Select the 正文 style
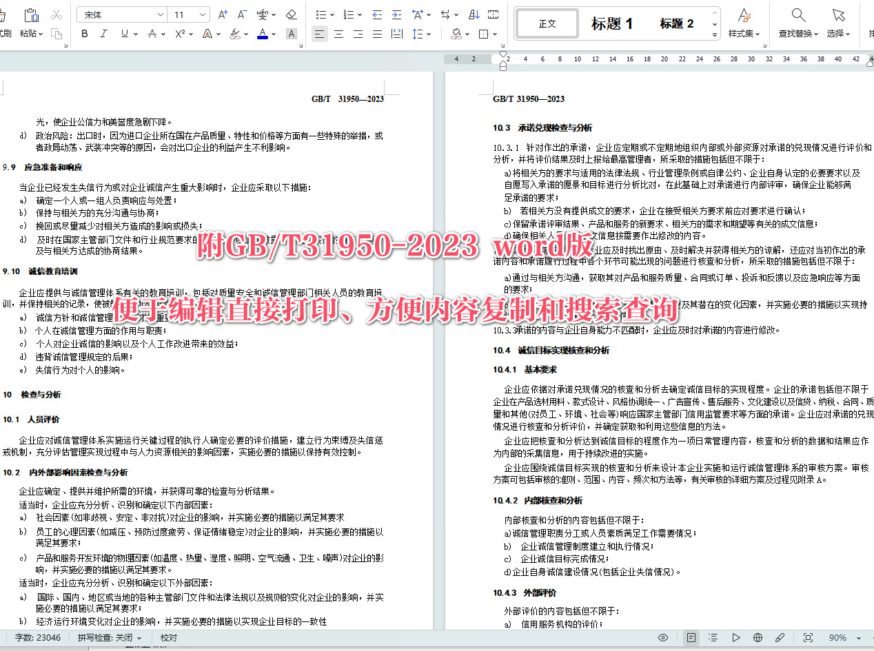Viewport: 874px width, 651px height. [x=547, y=23]
